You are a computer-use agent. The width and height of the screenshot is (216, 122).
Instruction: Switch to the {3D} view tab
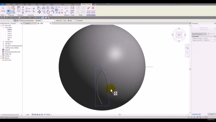click(x=42, y=23)
